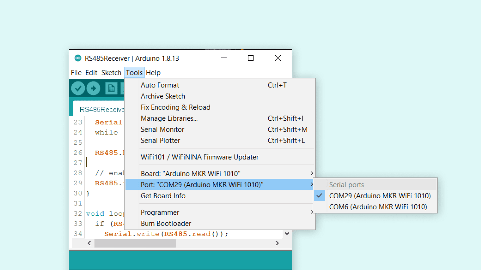Click the New sketch document icon
The width and height of the screenshot is (481, 270).
[x=111, y=88]
